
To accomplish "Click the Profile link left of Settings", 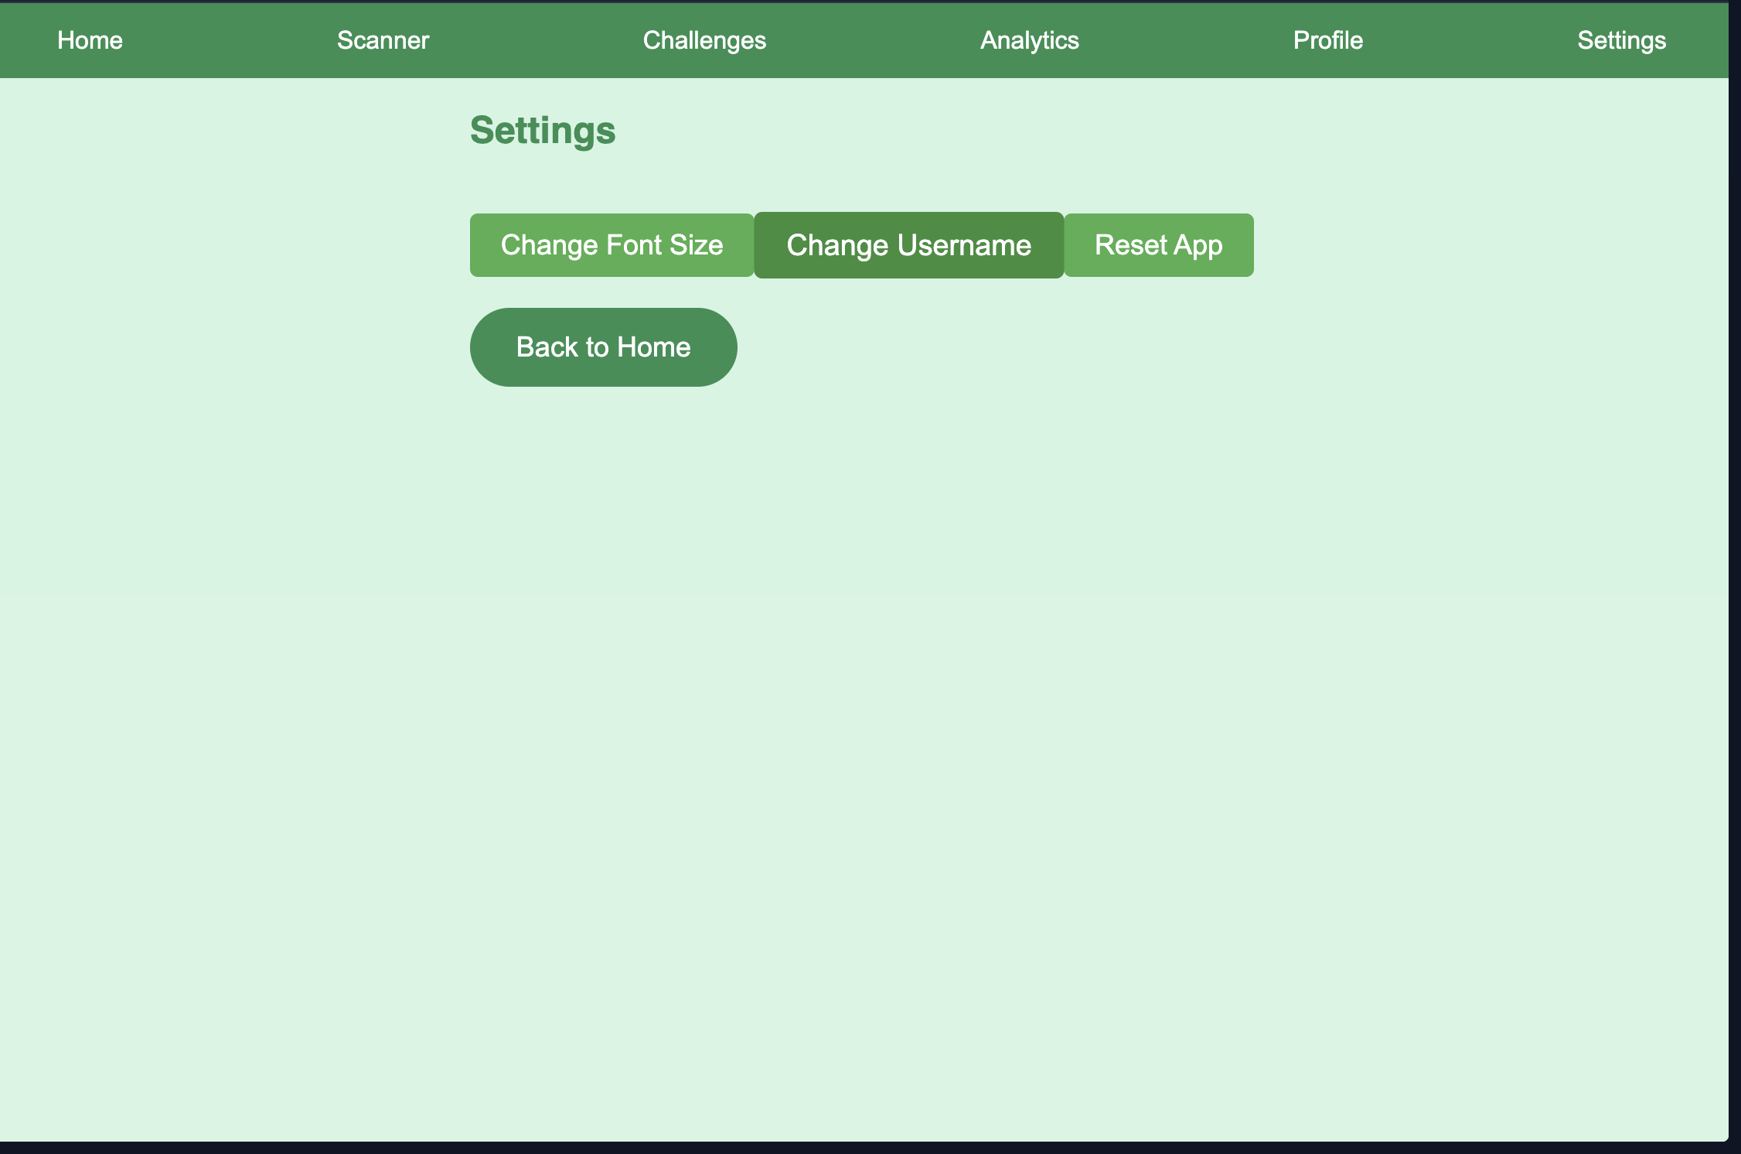I will (x=1327, y=40).
